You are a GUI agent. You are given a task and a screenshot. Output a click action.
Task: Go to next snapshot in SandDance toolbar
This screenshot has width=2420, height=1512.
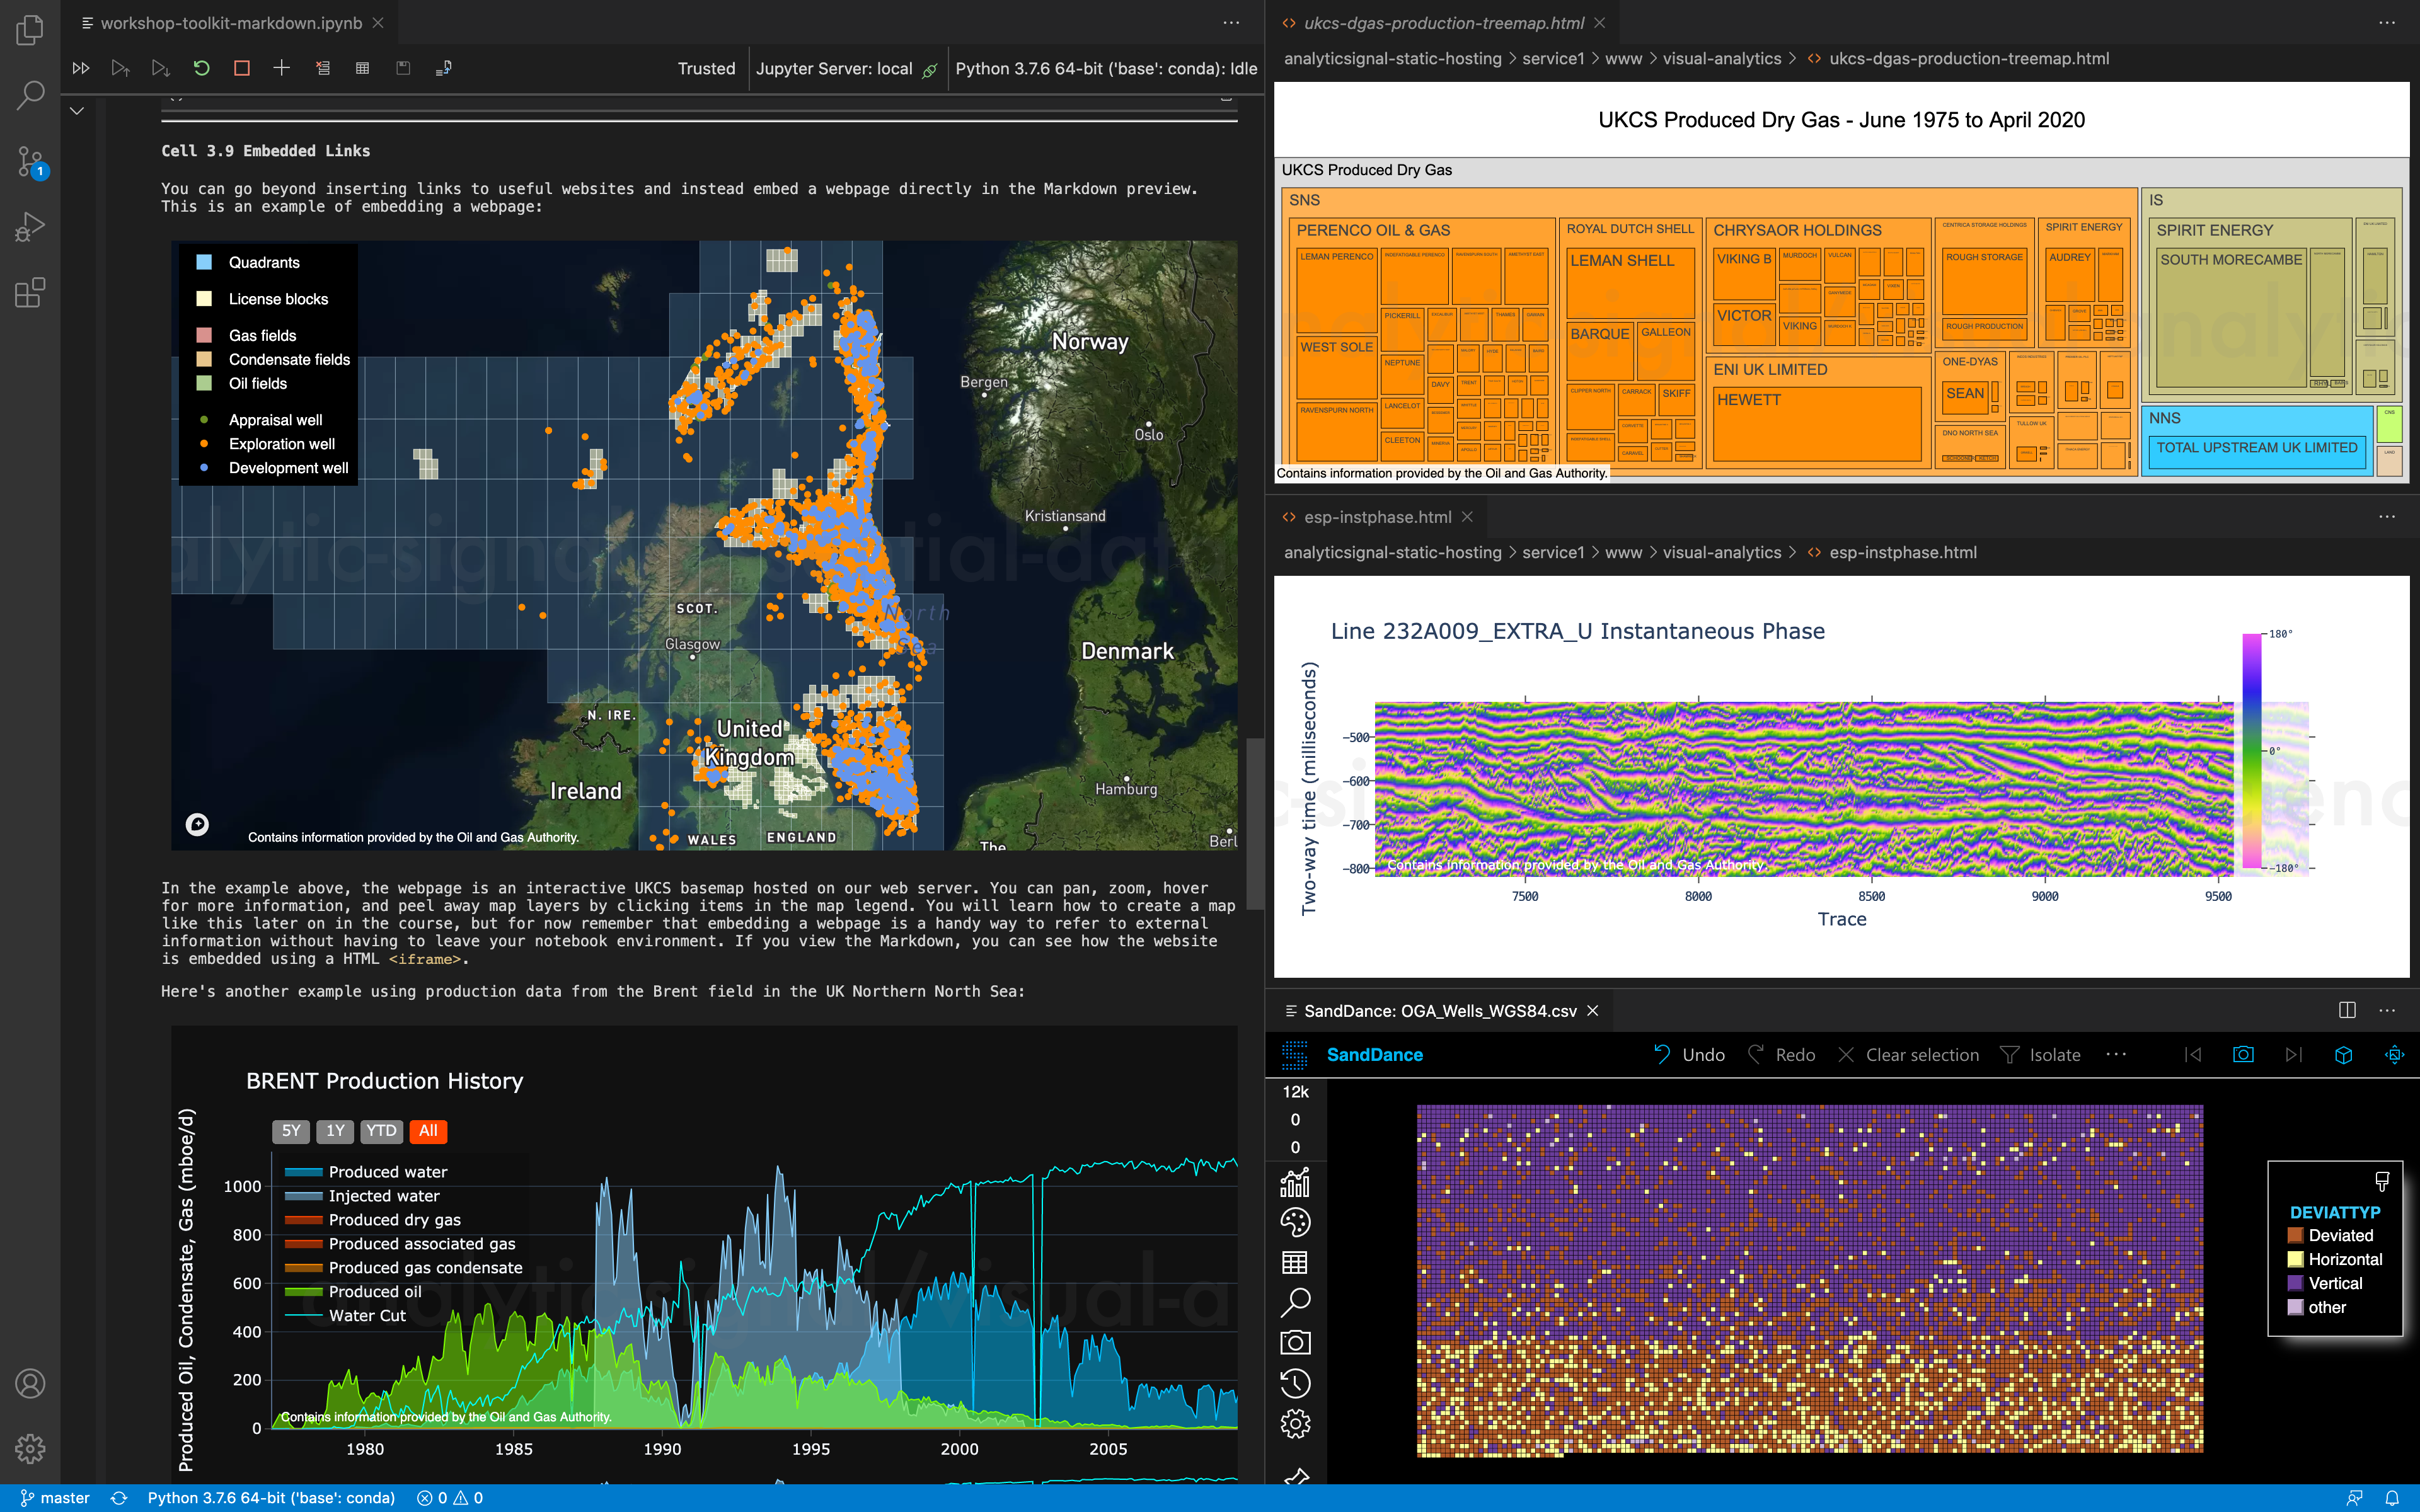(x=2294, y=1055)
